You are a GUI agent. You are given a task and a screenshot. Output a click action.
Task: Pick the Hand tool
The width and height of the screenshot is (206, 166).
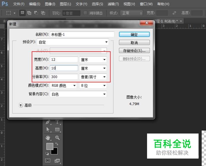[x=48, y=138]
